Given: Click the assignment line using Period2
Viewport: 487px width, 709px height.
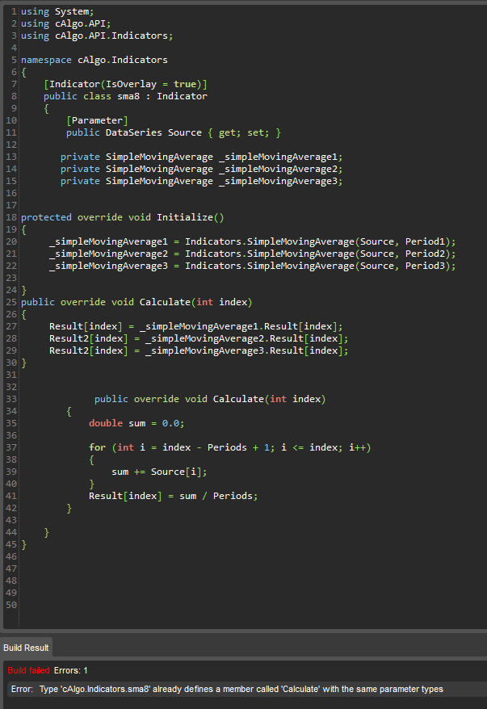Looking at the screenshot, I should (252, 254).
